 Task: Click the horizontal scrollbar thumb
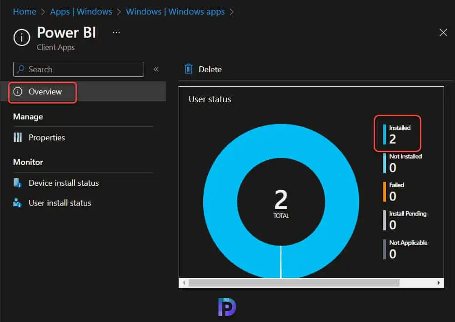coord(294,283)
